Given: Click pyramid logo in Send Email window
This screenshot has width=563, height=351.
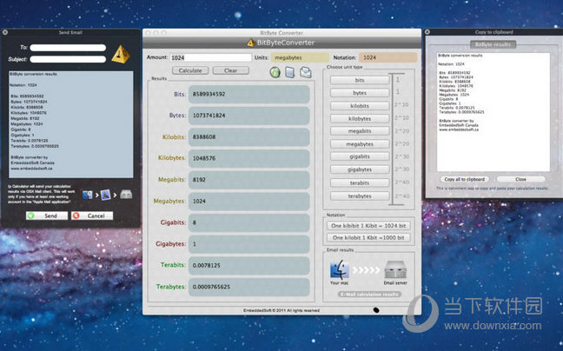Looking at the screenshot, I should tap(121, 54).
